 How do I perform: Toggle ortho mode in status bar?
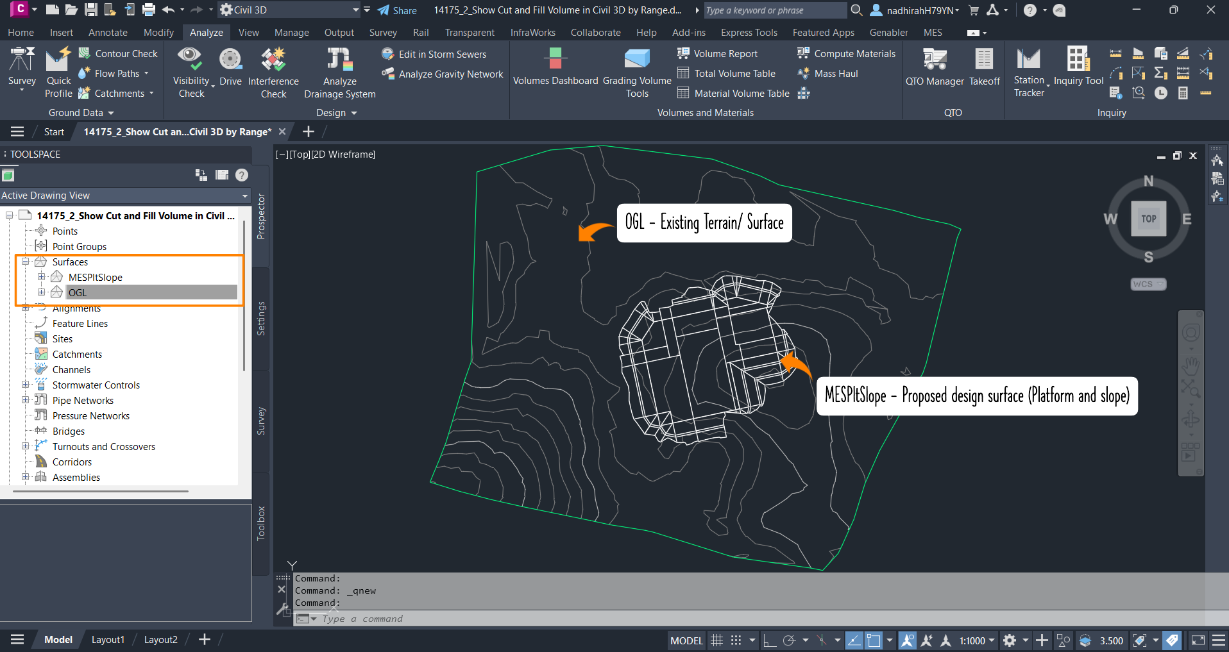[x=769, y=640]
